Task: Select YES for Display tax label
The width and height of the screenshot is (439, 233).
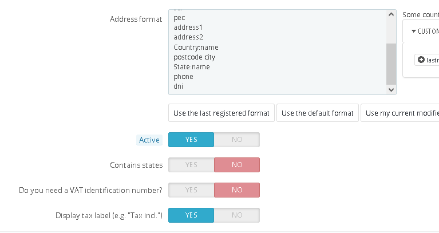Action: coord(191,215)
